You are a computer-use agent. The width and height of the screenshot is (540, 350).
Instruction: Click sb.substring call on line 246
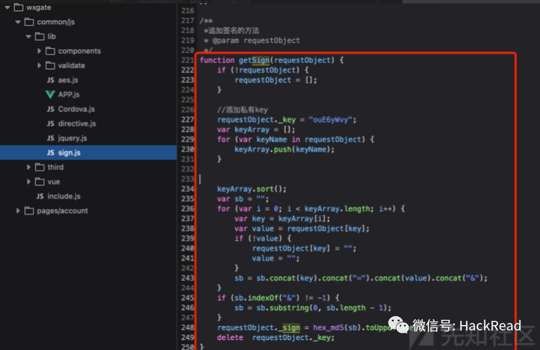point(323,308)
